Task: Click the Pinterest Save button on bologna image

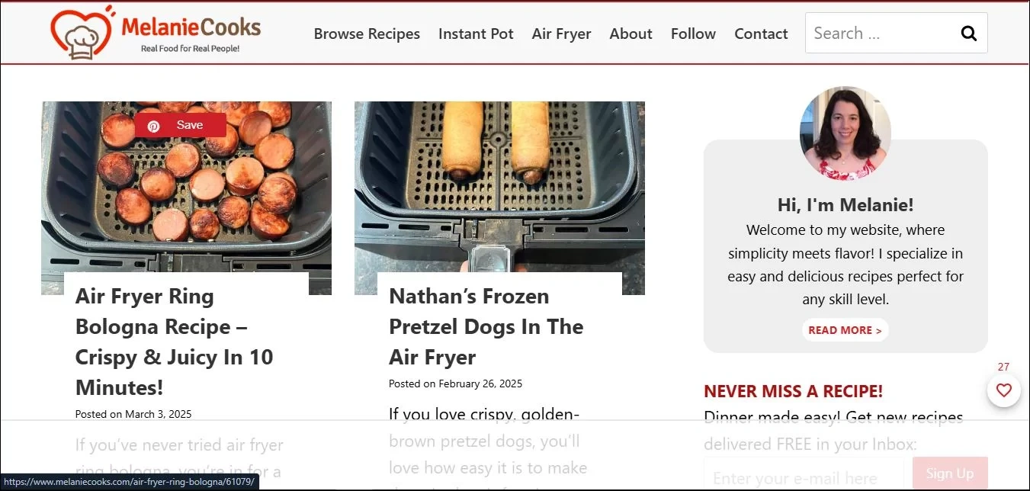Action: tap(180, 125)
